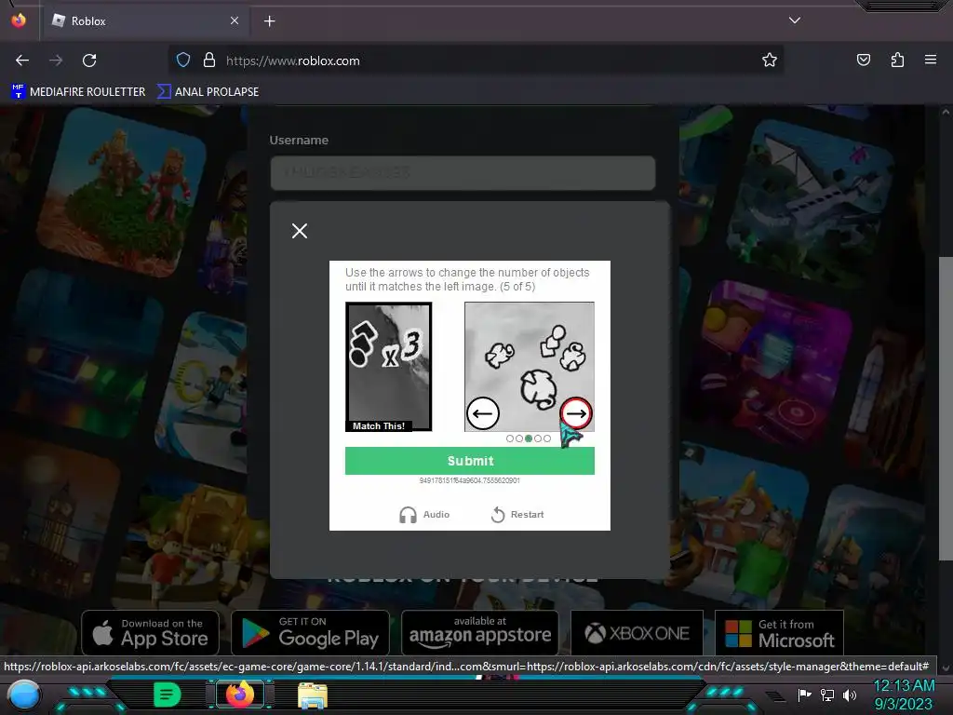Open Firefox hamburger application menu
The width and height of the screenshot is (953, 715).
point(930,60)
